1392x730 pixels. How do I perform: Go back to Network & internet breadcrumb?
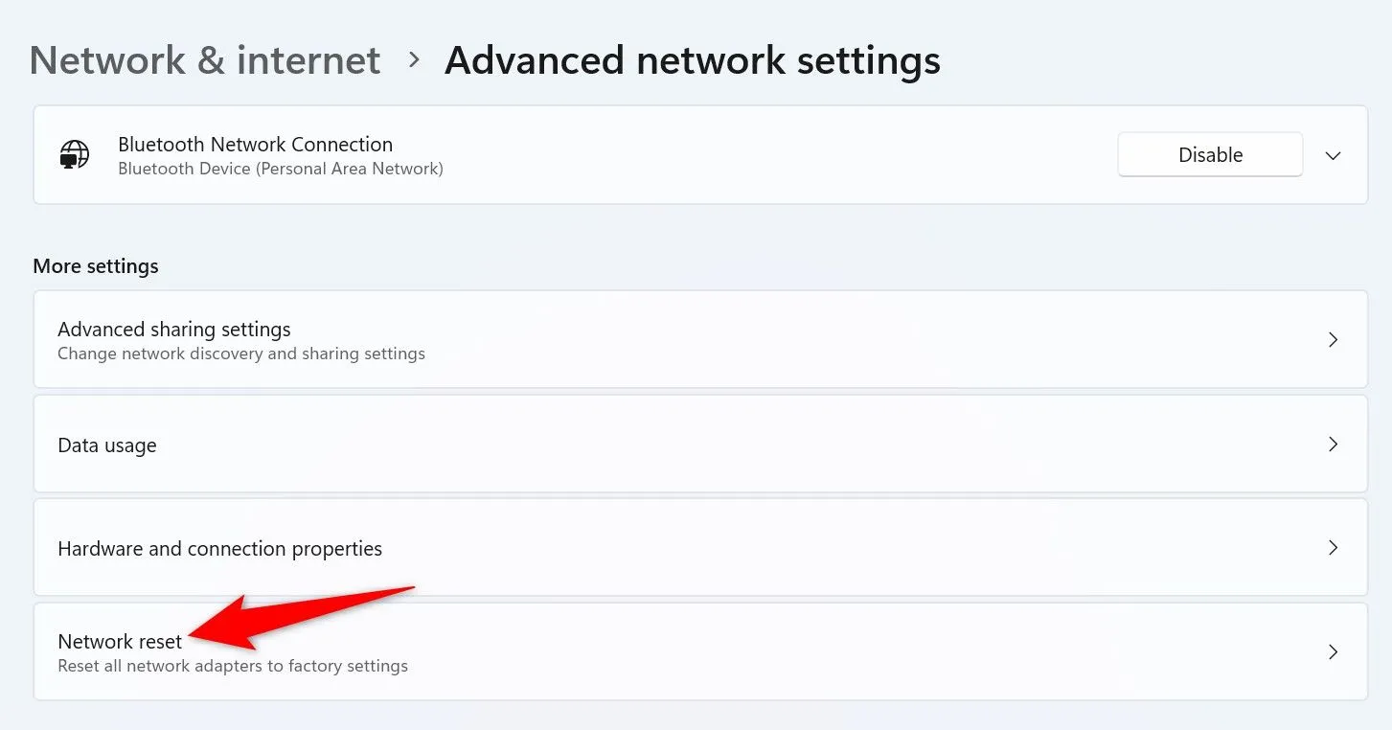pyautogui.click(x=205, y=60)
